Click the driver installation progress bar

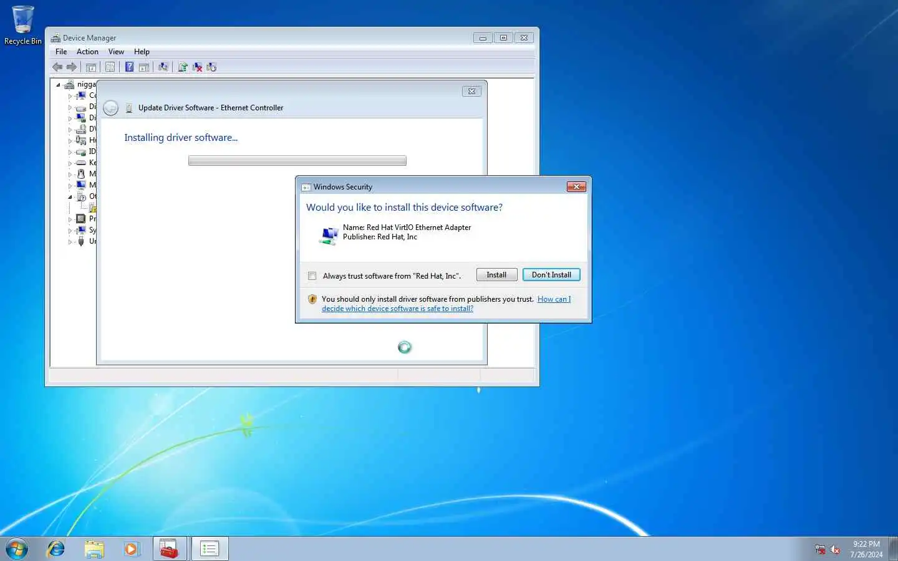pos(297,161)
